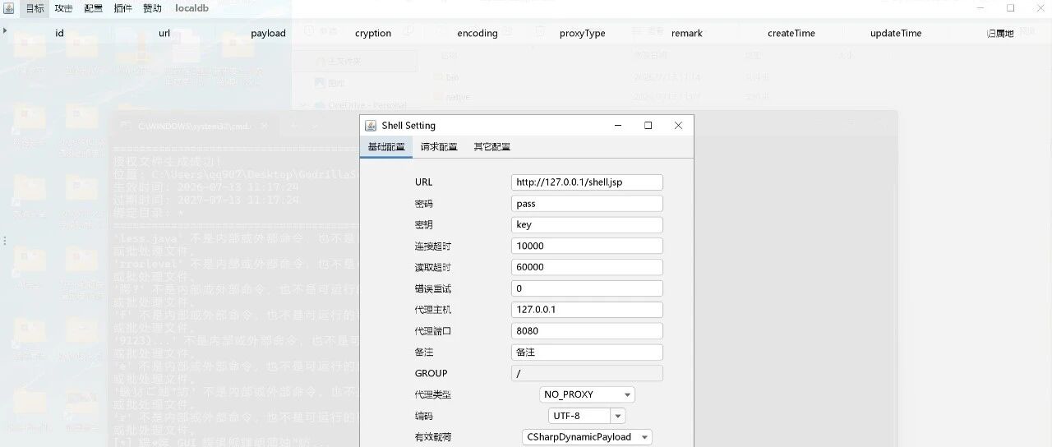Maximize the Shell Setting dialog
This screenshot has width=1052, height=447.
coord(648,126)
